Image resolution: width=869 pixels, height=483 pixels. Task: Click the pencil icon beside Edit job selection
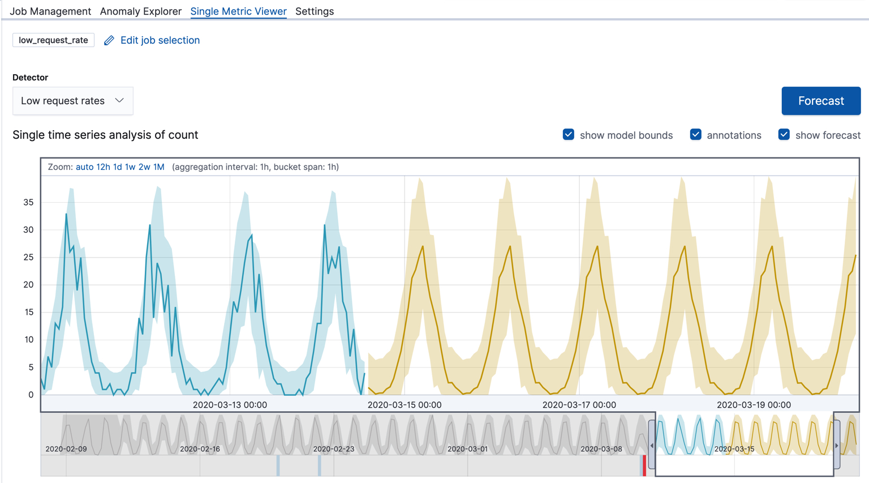tap(109, 40)
